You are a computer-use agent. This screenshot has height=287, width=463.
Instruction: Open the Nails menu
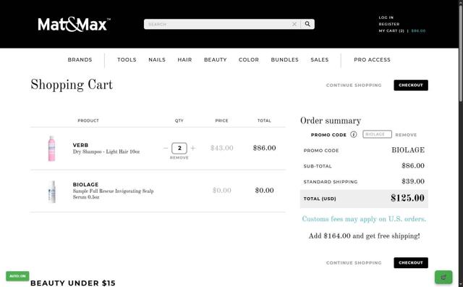point(157,59)
